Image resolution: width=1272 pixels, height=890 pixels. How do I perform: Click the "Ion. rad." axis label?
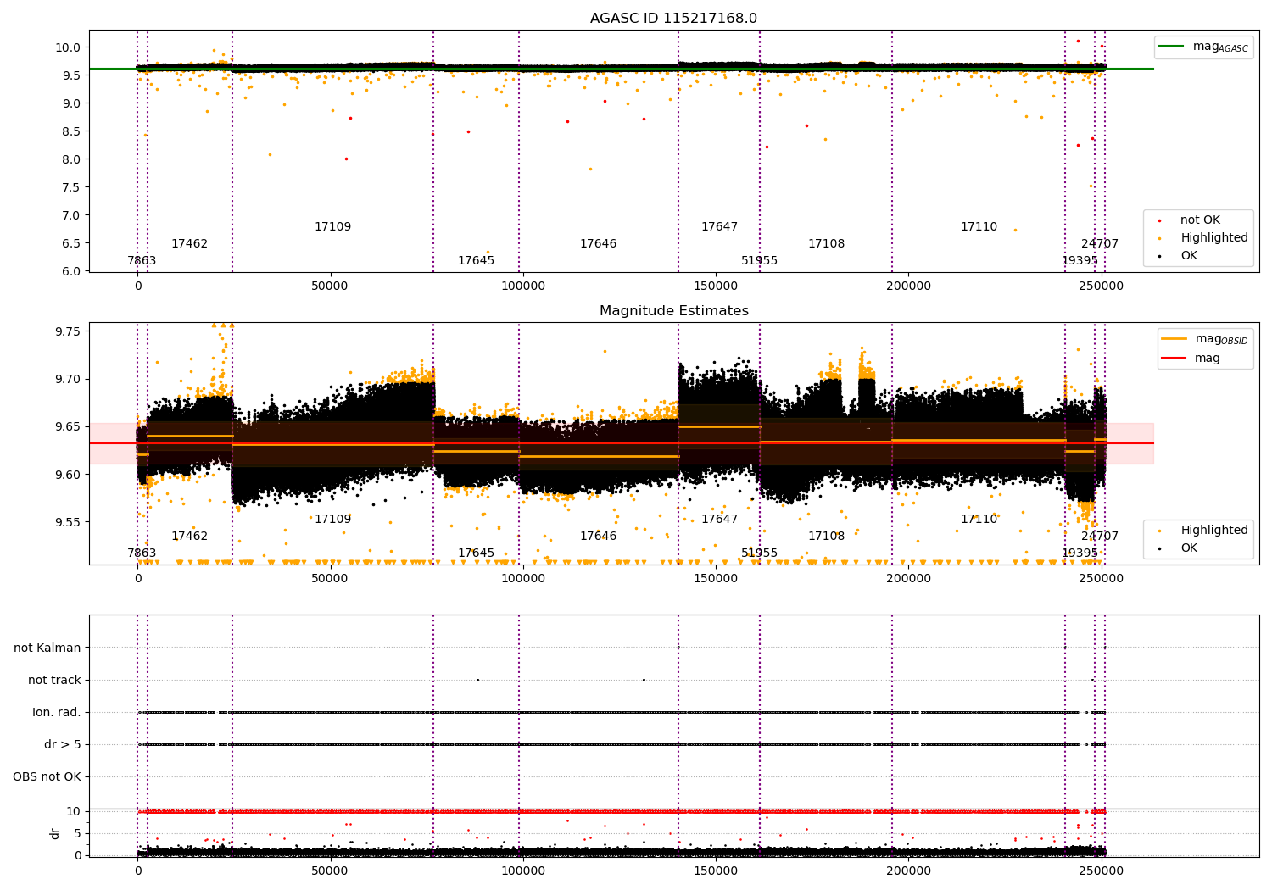click(57, 712)
